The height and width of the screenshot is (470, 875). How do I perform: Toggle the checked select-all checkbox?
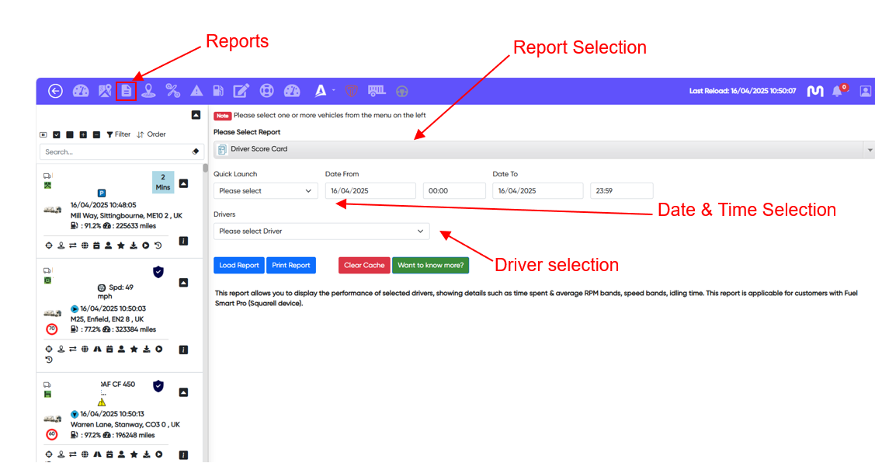point(57,134)
